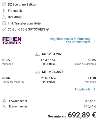Click the 75 € und 30 € GUTSCHEIN text
Image resolution: width=97 pixels, height=120 pixels.
coord(26,29)
